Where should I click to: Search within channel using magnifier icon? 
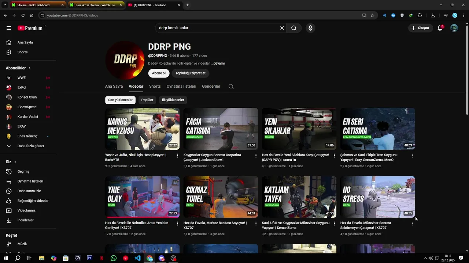point(231,87)
